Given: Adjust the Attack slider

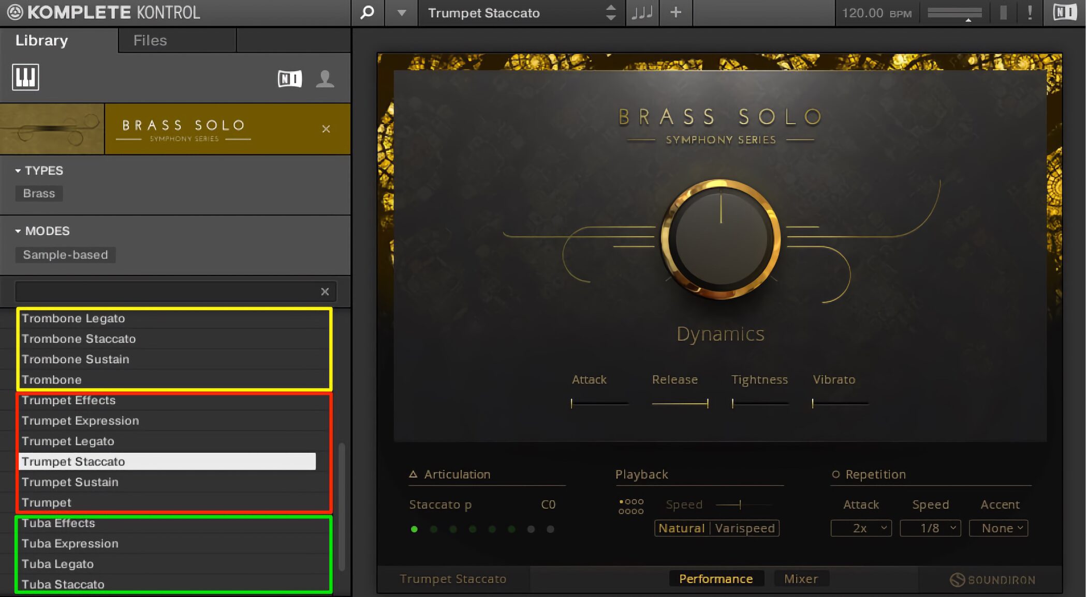Looking at the screenshot, I should click(x=599, y=403).
